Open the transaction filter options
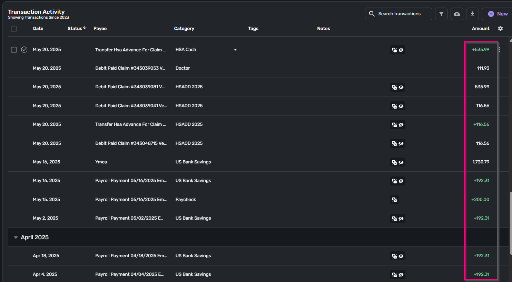Screen dimensions: 512x282 pos(441,14)
